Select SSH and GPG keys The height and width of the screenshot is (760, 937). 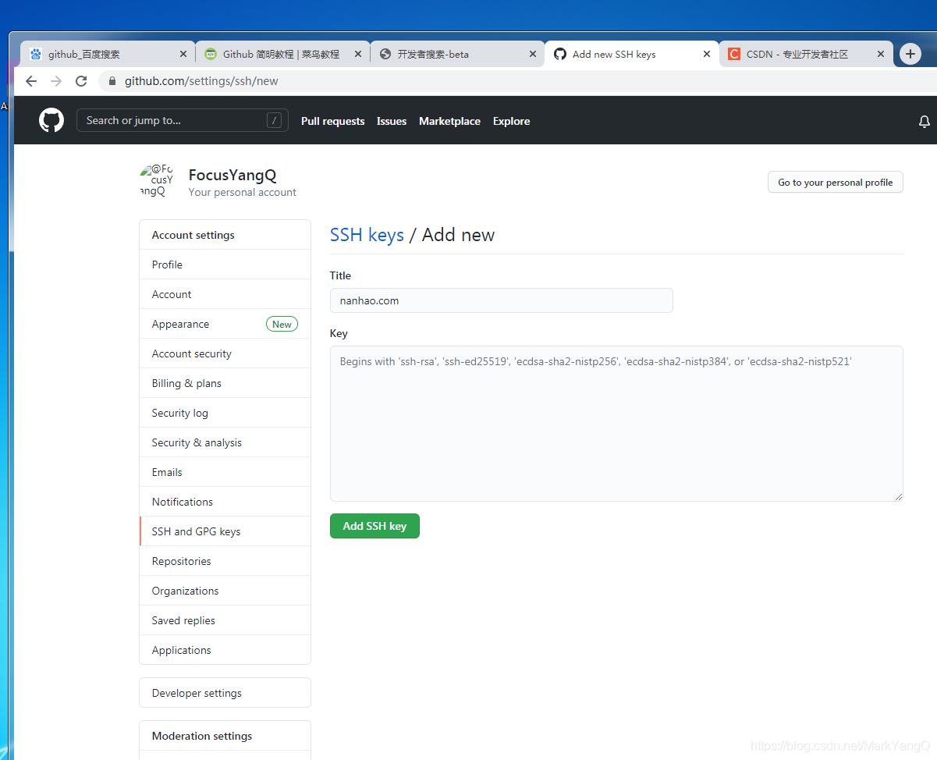click(225, 531)
